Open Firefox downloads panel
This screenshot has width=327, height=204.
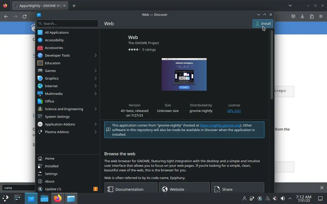click(302, 16)
